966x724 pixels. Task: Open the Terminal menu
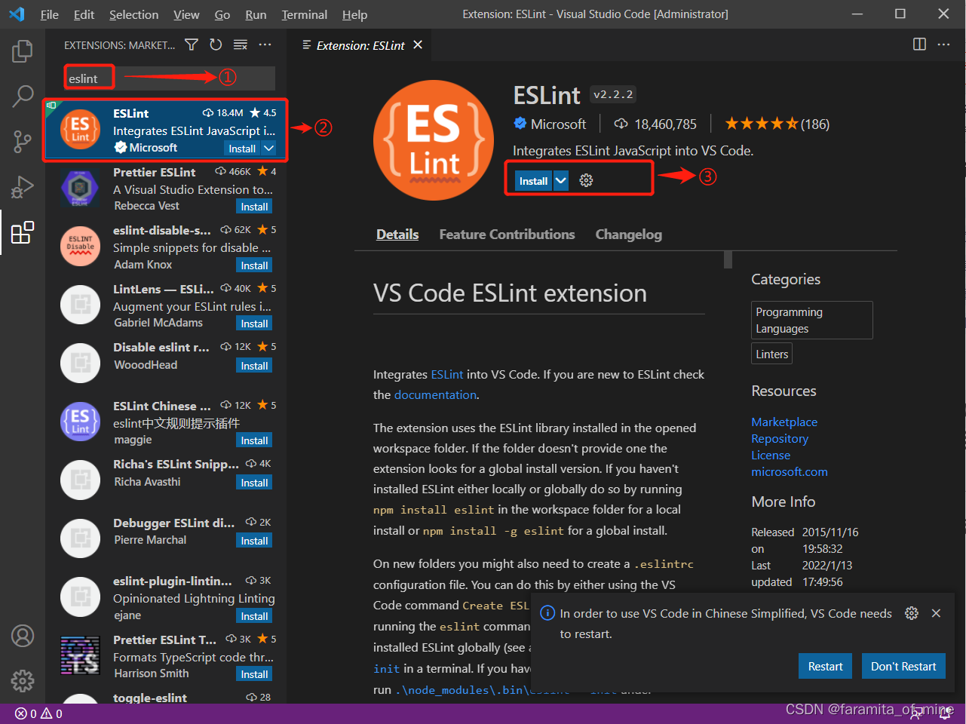click(305, 14)
